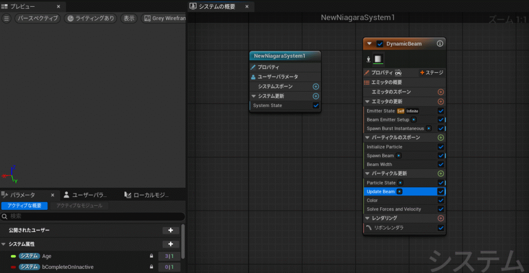This screenshot has height=273, width=529.
Task: Collapse the パーティクル更新 section
Action: click(x=367, y=173)
